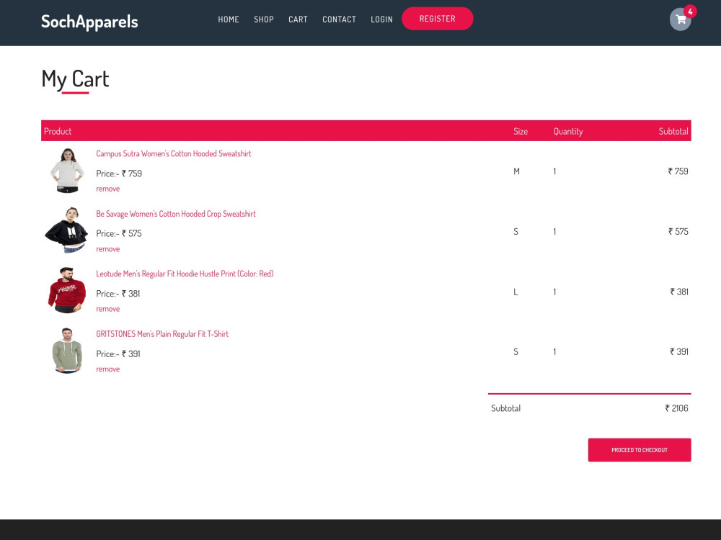Remove the GRITSTONES T-Shirt from cart
Screen dimensions: 721x540
click(x=107, y=369)
